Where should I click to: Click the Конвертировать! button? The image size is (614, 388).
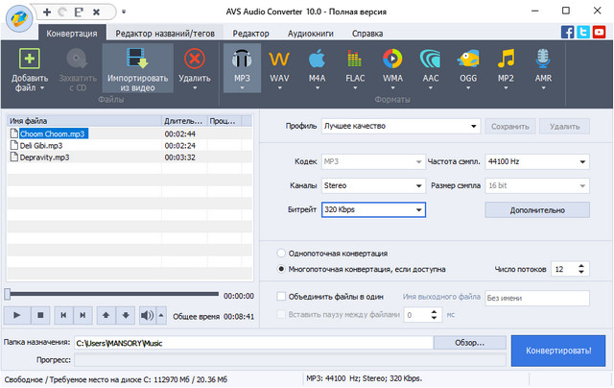[558, 351]
